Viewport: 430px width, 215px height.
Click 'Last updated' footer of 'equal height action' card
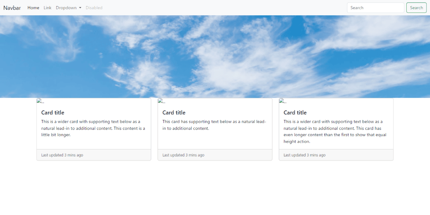tap(336, 155)
